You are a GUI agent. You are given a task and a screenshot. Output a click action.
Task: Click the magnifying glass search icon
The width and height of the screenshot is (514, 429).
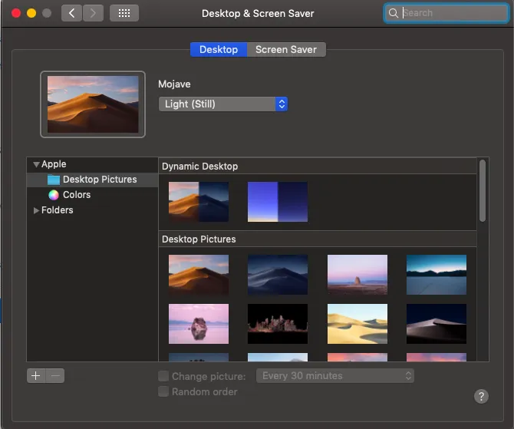pos(393,13)
